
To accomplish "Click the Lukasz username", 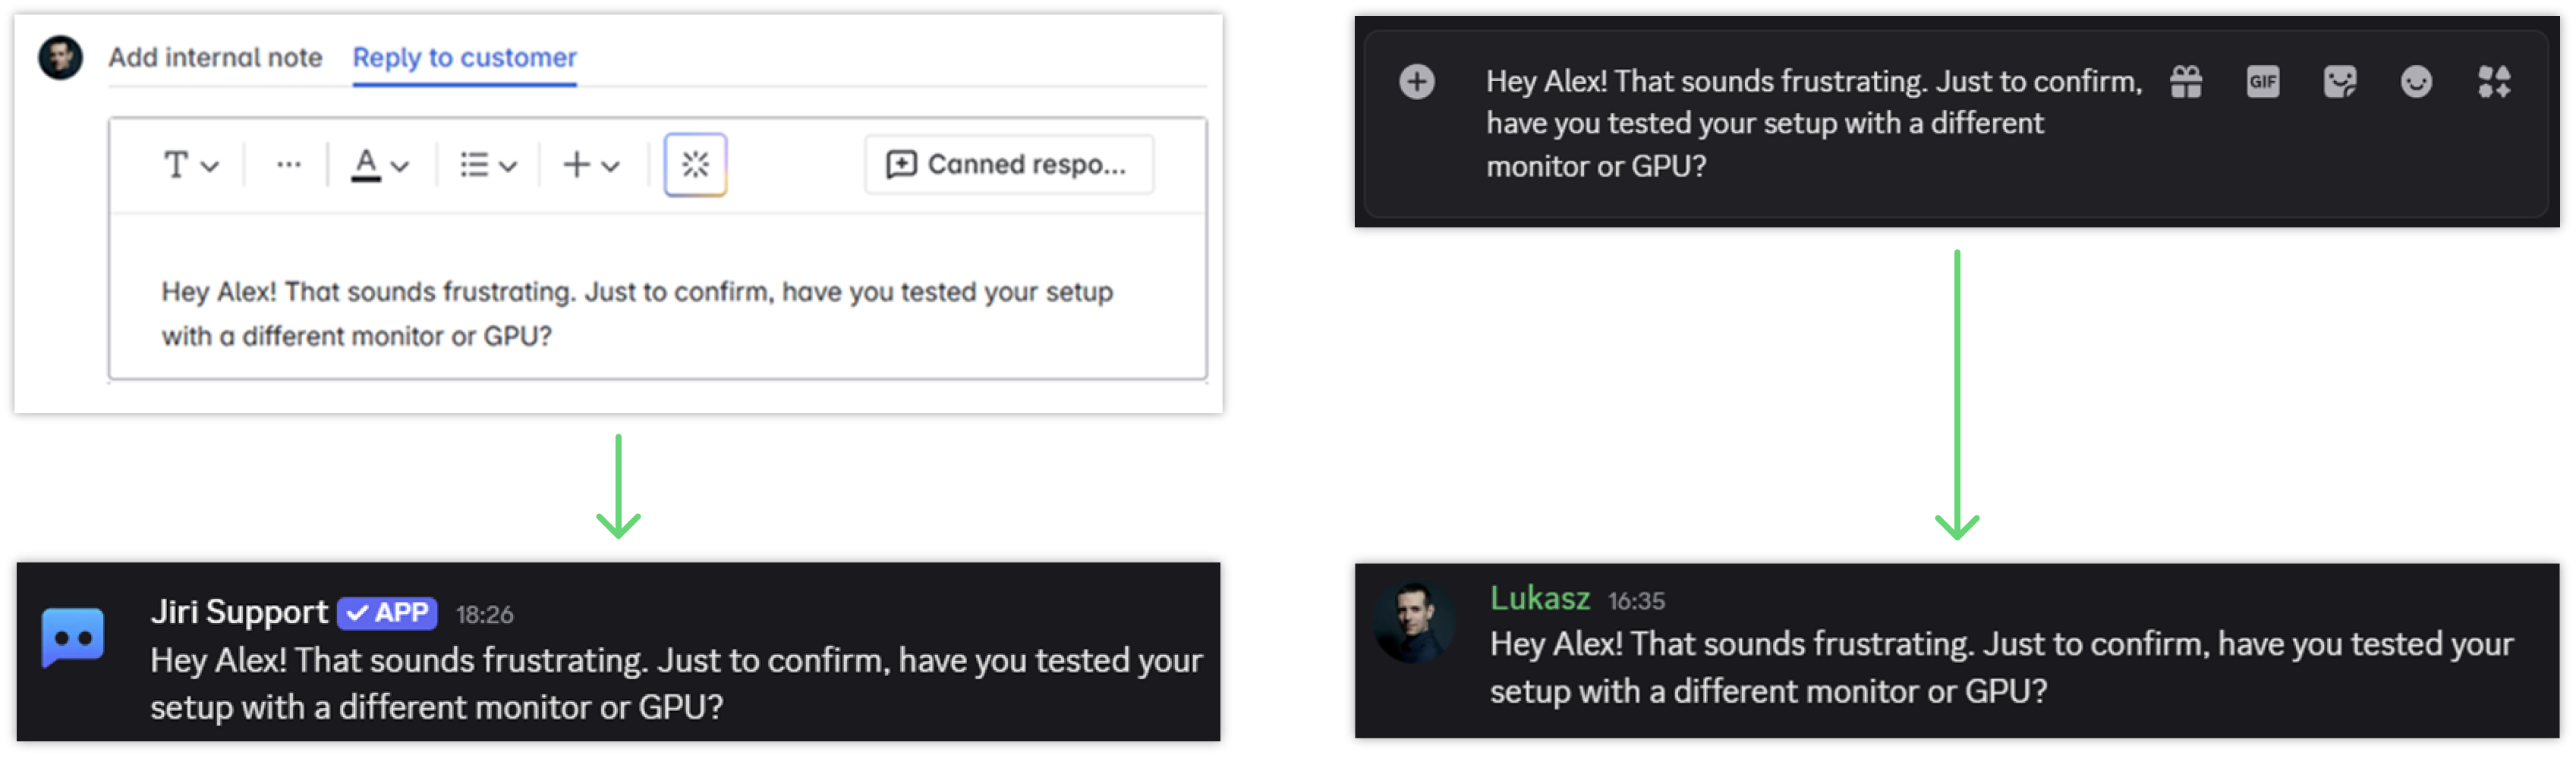I will (1540, 598).
